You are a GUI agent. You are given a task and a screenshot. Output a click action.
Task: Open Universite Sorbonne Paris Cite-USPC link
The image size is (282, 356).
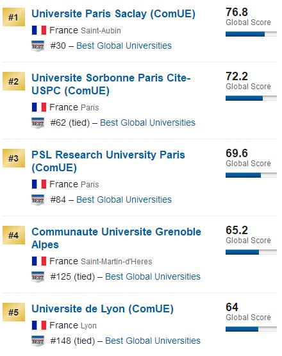111,84
